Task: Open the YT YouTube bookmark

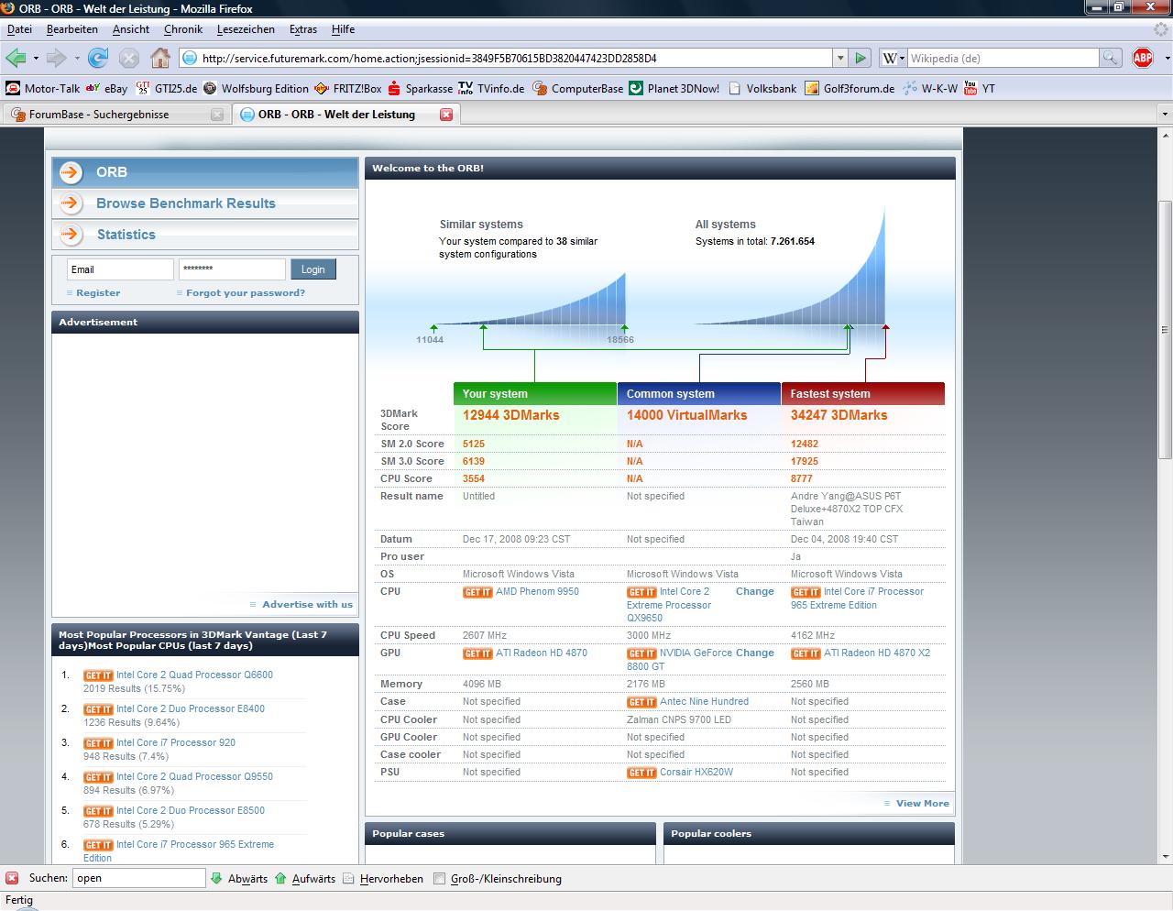Action: [x=980, y=89]
